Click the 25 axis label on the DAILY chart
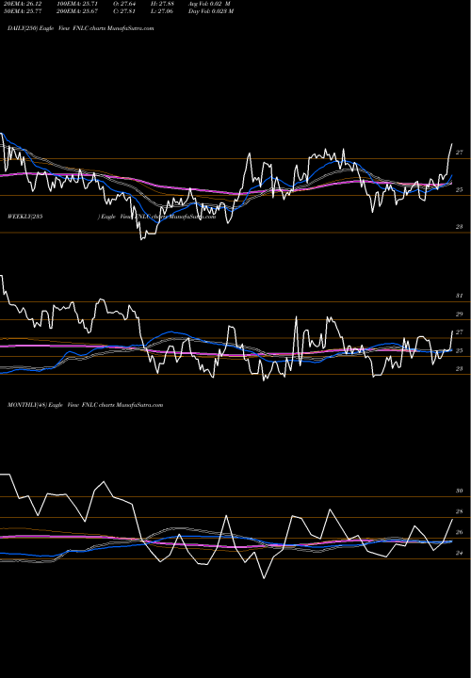The height and width of the screenshot is (678, 471). point(460,190)
